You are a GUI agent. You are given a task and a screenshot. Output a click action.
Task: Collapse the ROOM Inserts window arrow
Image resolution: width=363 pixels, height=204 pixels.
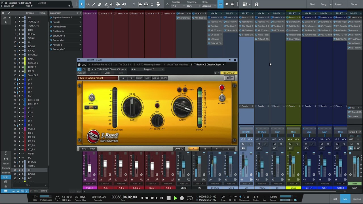pos(79,60)
